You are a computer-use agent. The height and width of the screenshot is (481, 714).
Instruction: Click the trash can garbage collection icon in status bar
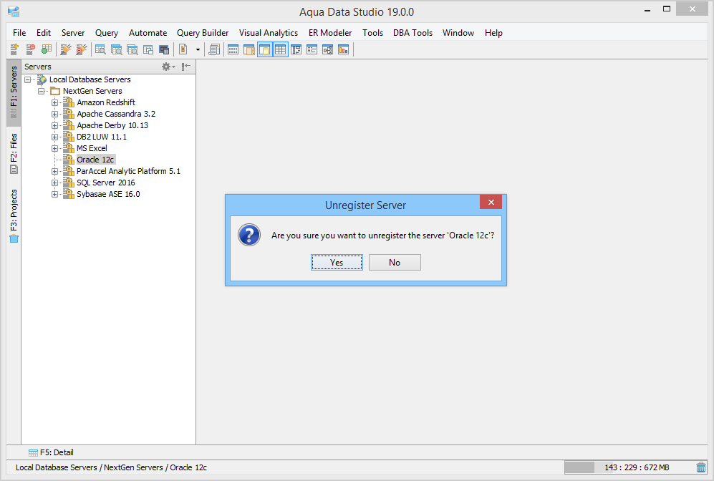701,467
